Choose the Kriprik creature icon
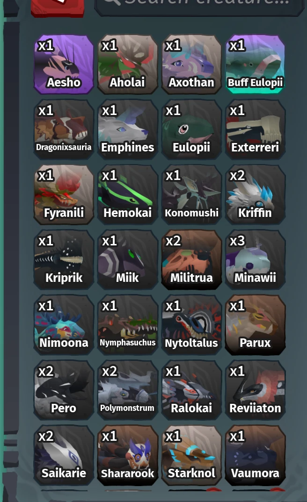The width and height of the screenshot is (307, 502). click(x=64, y=259)
